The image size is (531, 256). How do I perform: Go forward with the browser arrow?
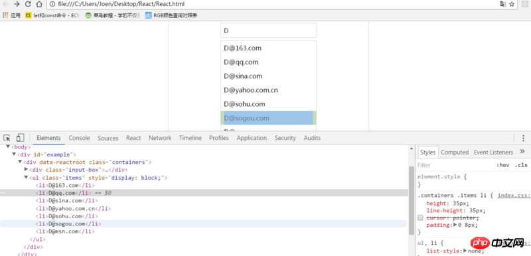[x=17, y=4]
